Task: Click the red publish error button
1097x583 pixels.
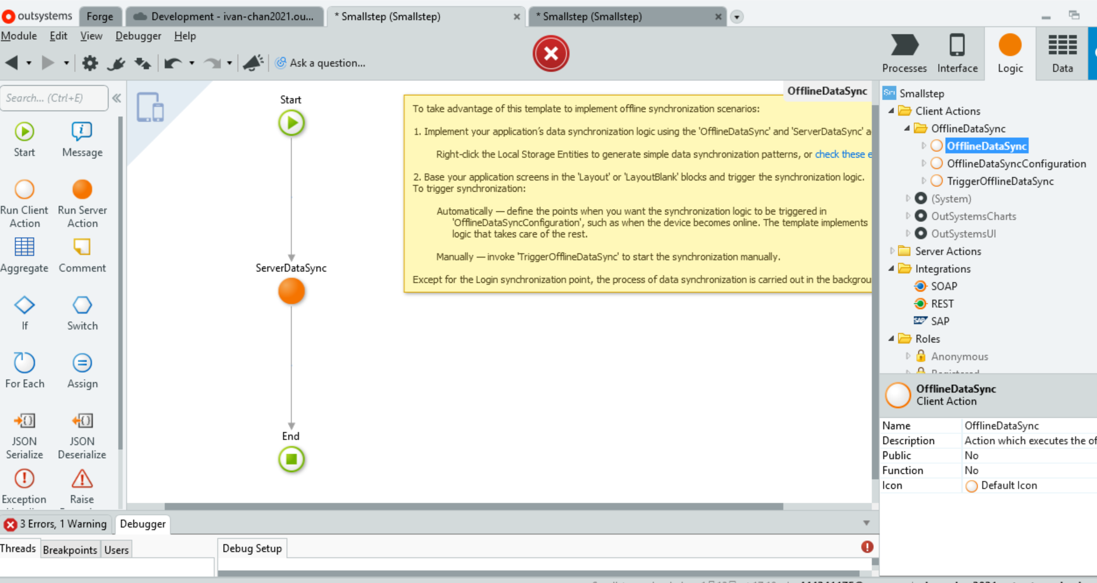Action: (x=550, y=54)
